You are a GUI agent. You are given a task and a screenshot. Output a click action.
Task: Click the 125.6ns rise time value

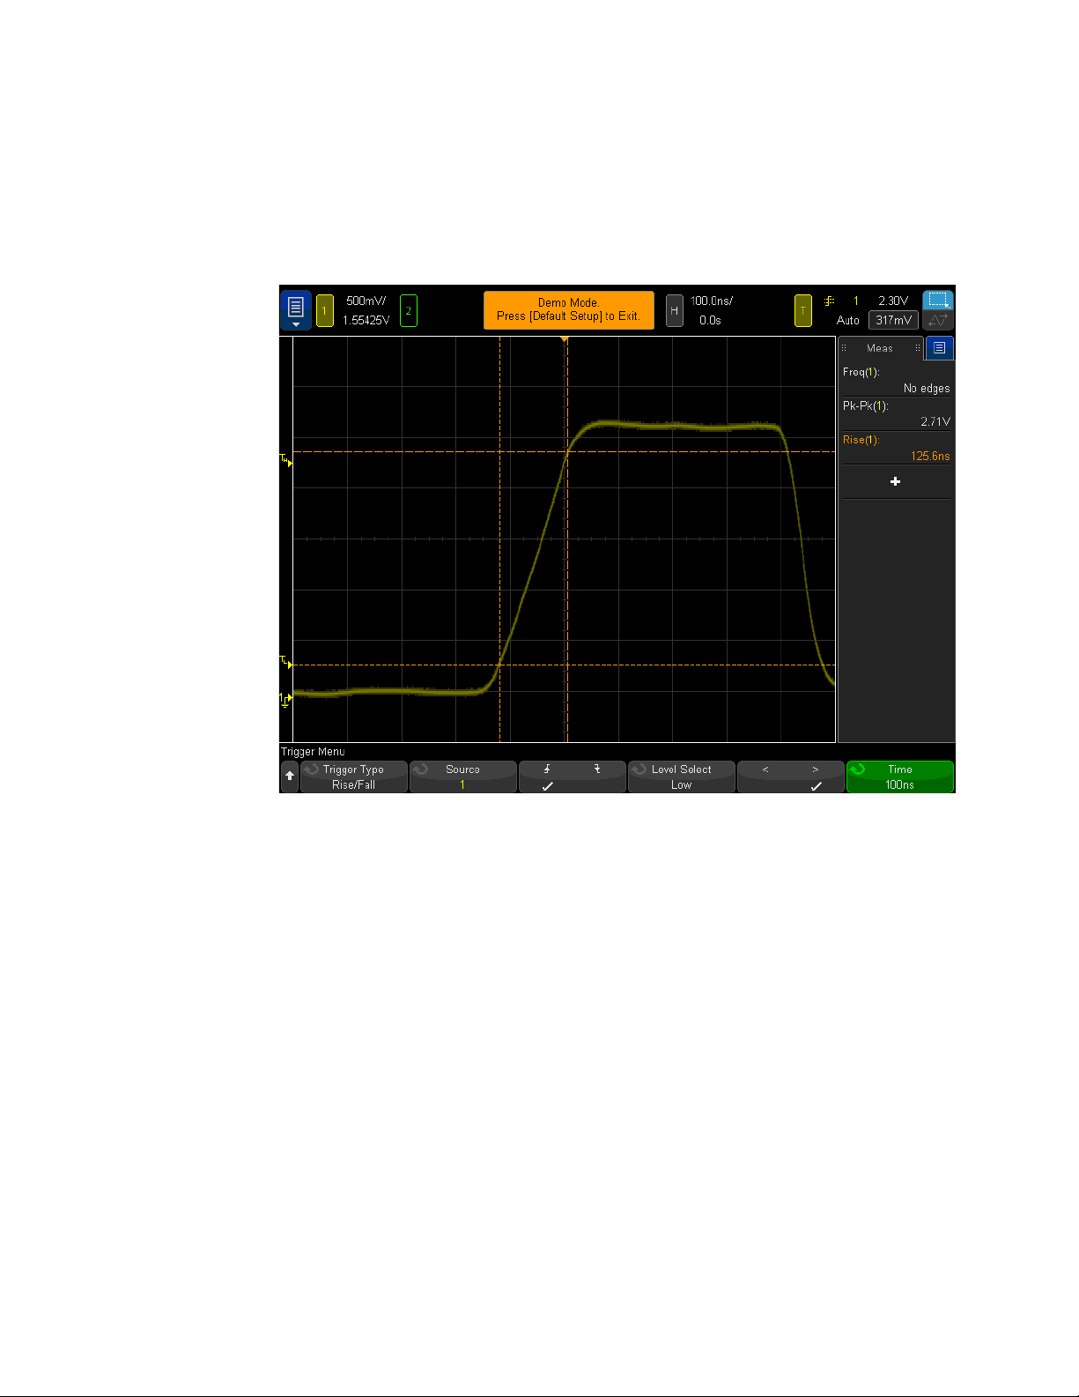(x=930, y=457)
